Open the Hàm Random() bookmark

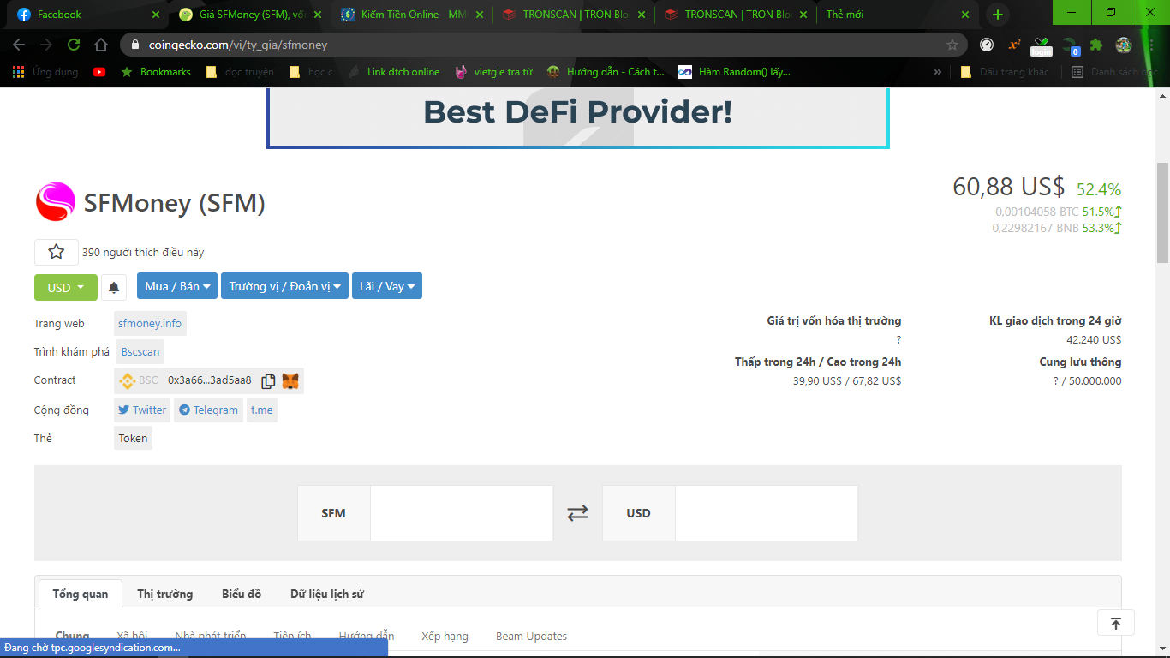(x=734, y=72)
